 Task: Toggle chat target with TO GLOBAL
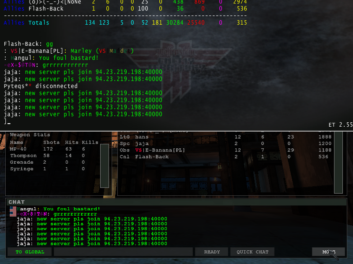(30, 252)
